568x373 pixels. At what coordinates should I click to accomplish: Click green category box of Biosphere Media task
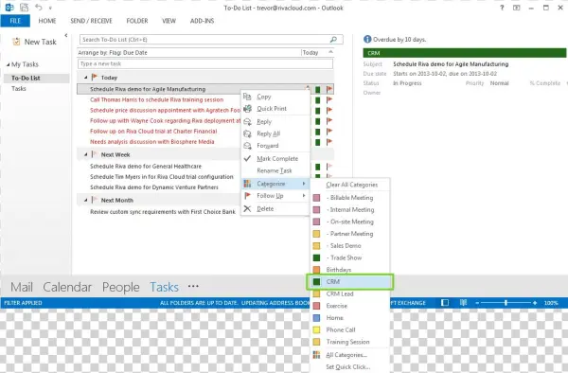point(318,142)
